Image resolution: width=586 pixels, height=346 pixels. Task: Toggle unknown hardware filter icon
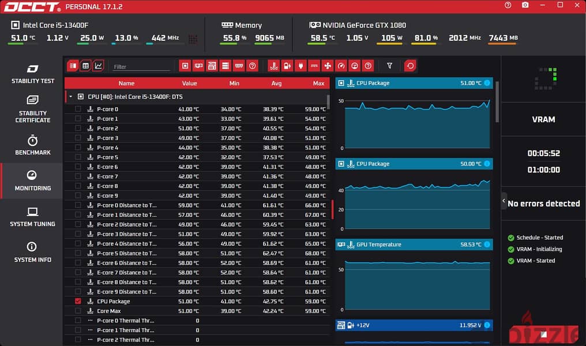point(253,66)
